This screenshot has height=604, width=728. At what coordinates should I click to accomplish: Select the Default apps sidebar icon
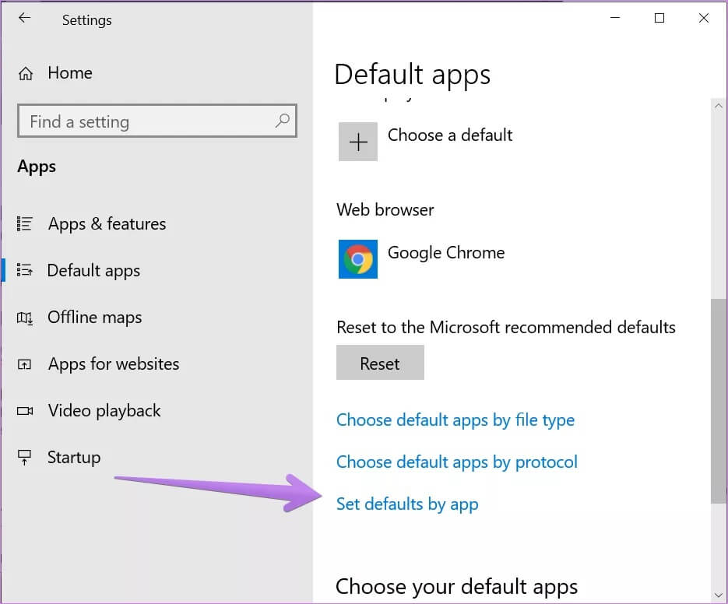click(24, 270)
